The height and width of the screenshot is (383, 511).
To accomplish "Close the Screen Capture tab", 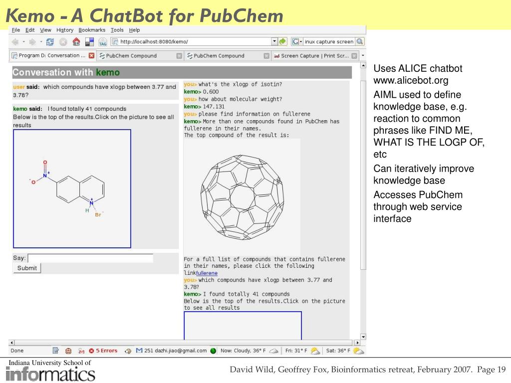I will (x=354, y=56).
